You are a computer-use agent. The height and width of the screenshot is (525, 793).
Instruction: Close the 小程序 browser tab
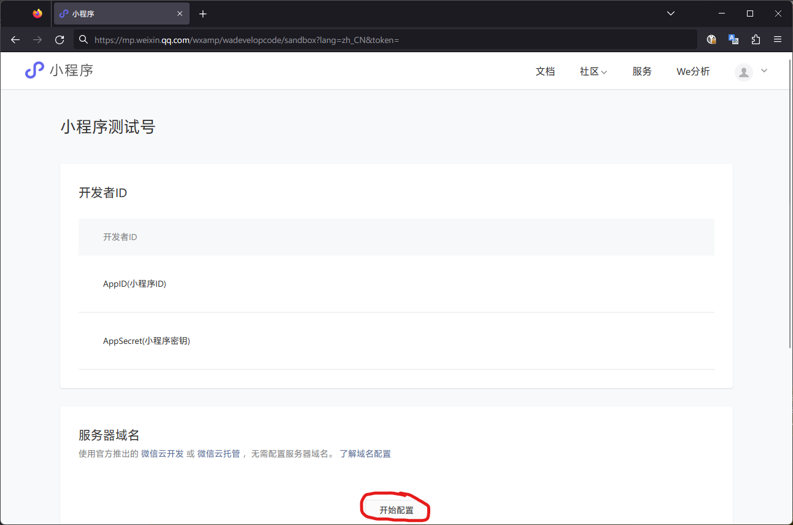[x=180, y=14]
